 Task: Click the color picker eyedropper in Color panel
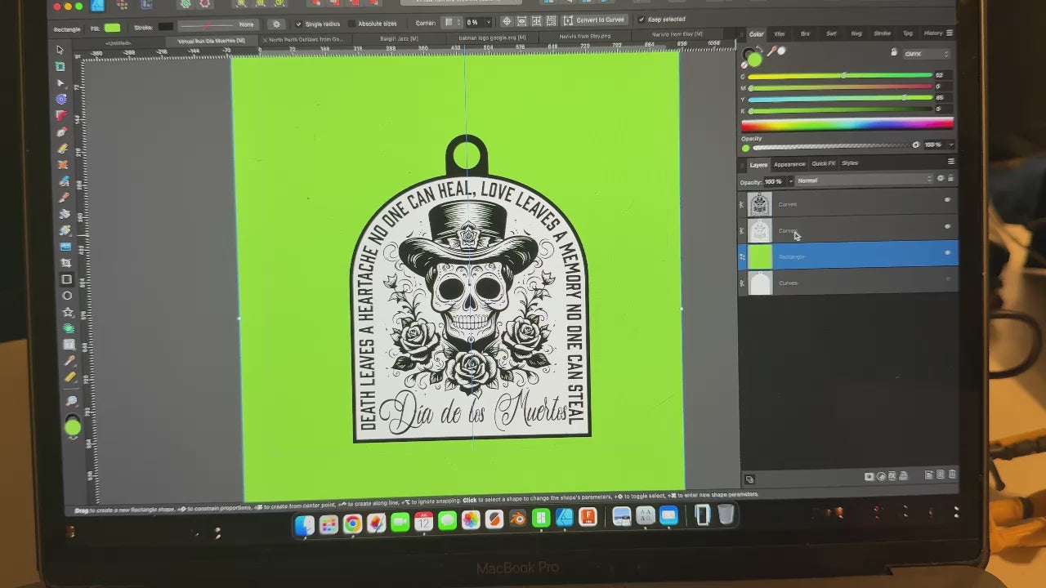(771, 51)
